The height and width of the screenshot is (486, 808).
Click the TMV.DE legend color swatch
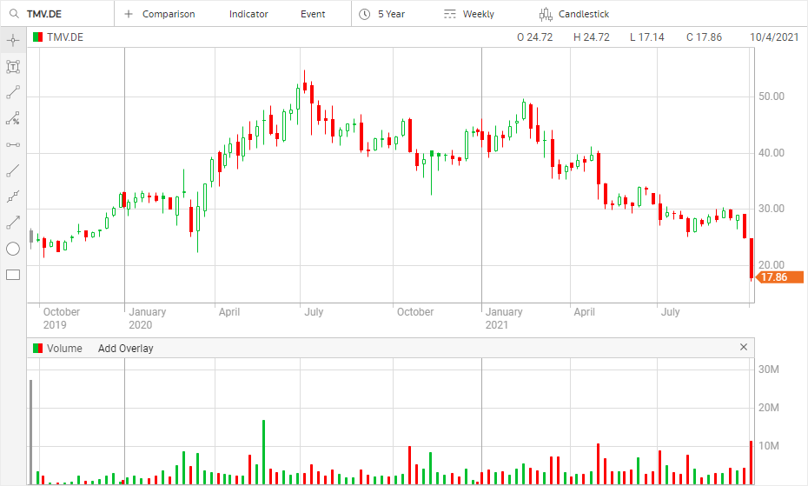[37, 37]
